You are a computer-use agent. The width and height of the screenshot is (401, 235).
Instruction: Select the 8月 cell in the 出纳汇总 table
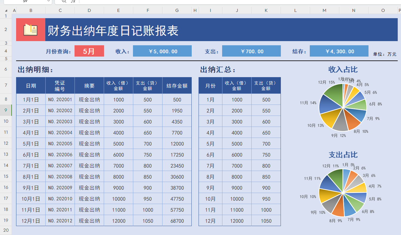tap(210, 177)
